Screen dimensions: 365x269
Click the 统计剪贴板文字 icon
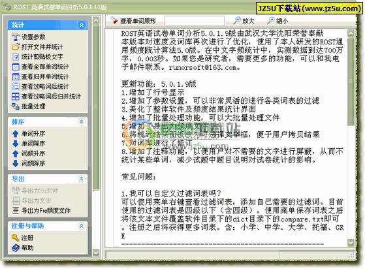coord(16,57)
